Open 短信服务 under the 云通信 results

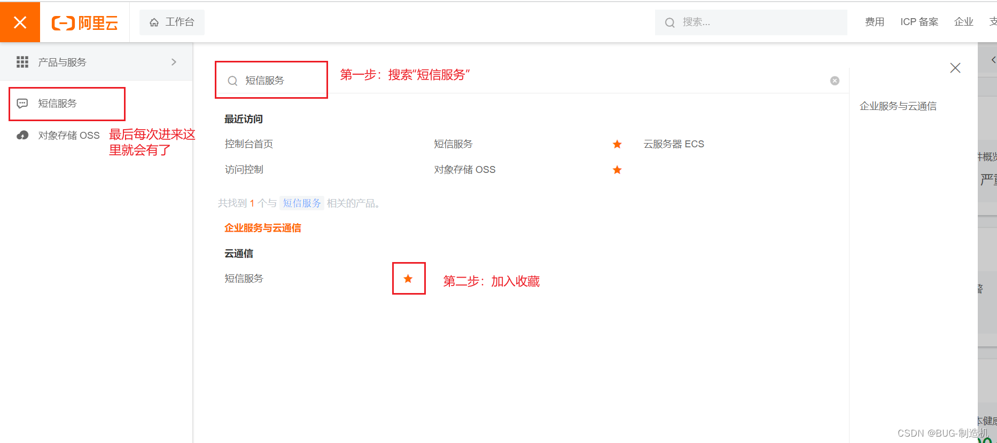tap(244, 279)
